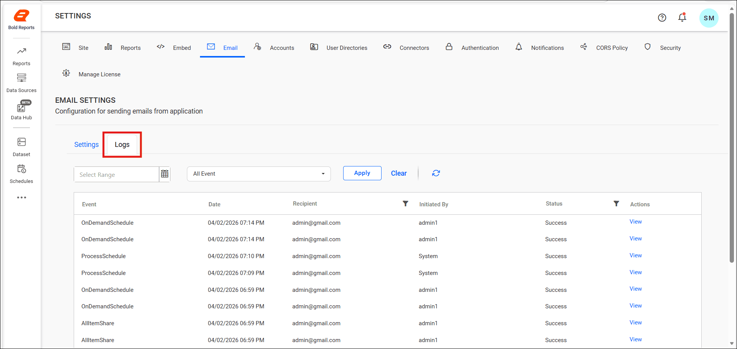Go to Site settings tab

click(83, 48)
